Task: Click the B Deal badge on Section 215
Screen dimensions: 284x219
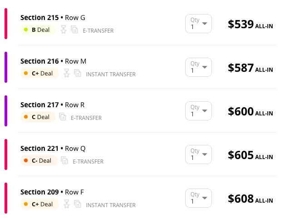Action: pos(38,30)
